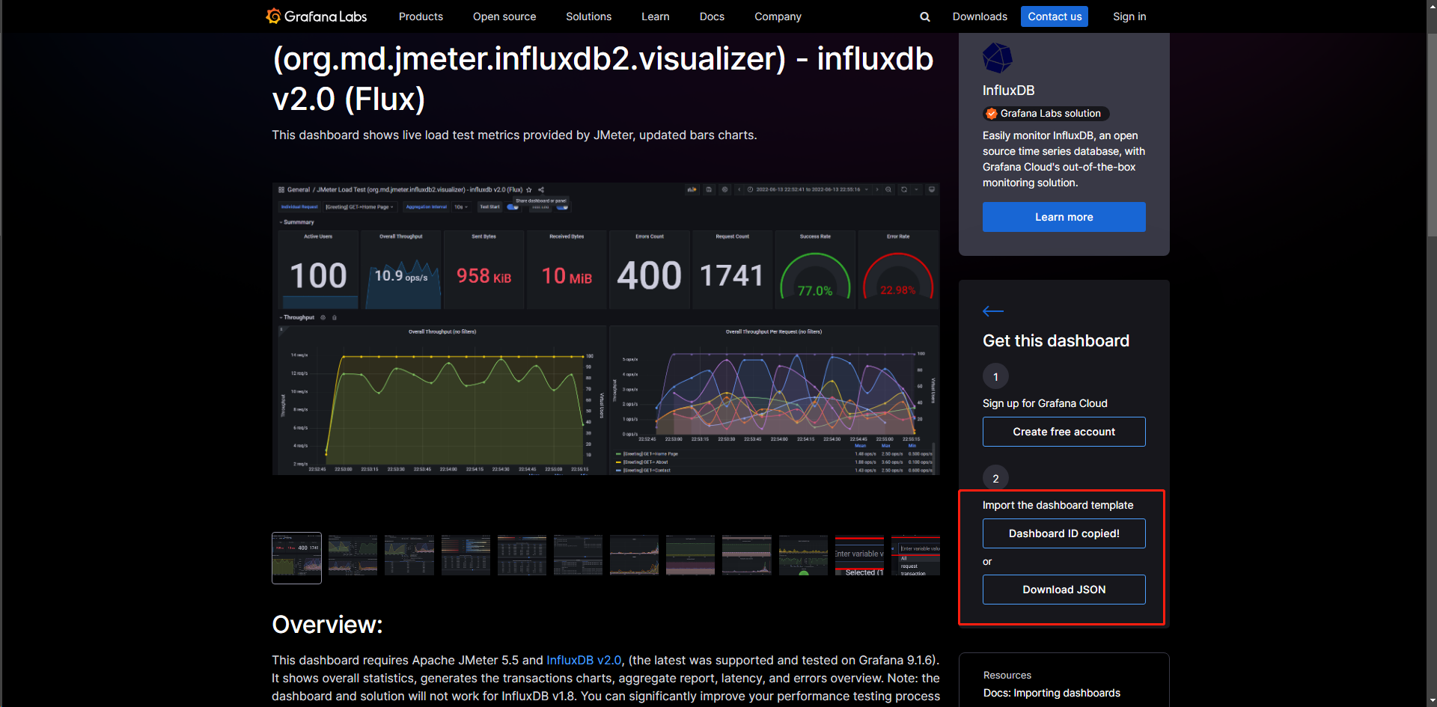The image size is (1437, 707).
Task: Open the Open source menu
Action: click(504, 16)
